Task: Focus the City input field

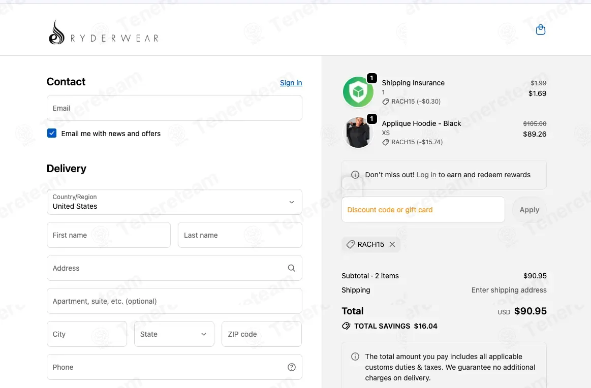Action: coord(87,334)
